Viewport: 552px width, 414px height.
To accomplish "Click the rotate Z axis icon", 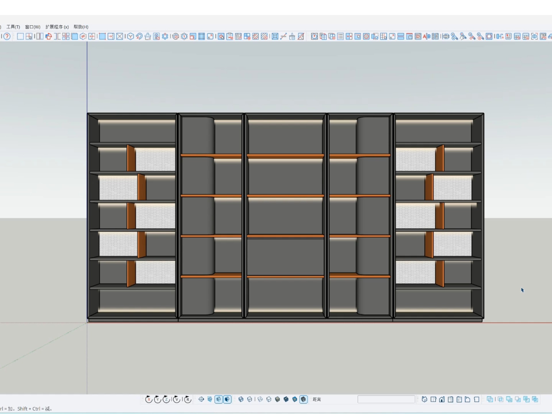I will [x=166, y=399].
